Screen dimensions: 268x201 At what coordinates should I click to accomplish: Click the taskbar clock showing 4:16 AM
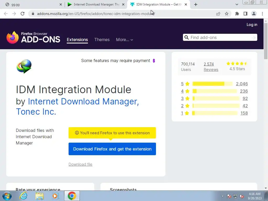[x=255, y=196]
